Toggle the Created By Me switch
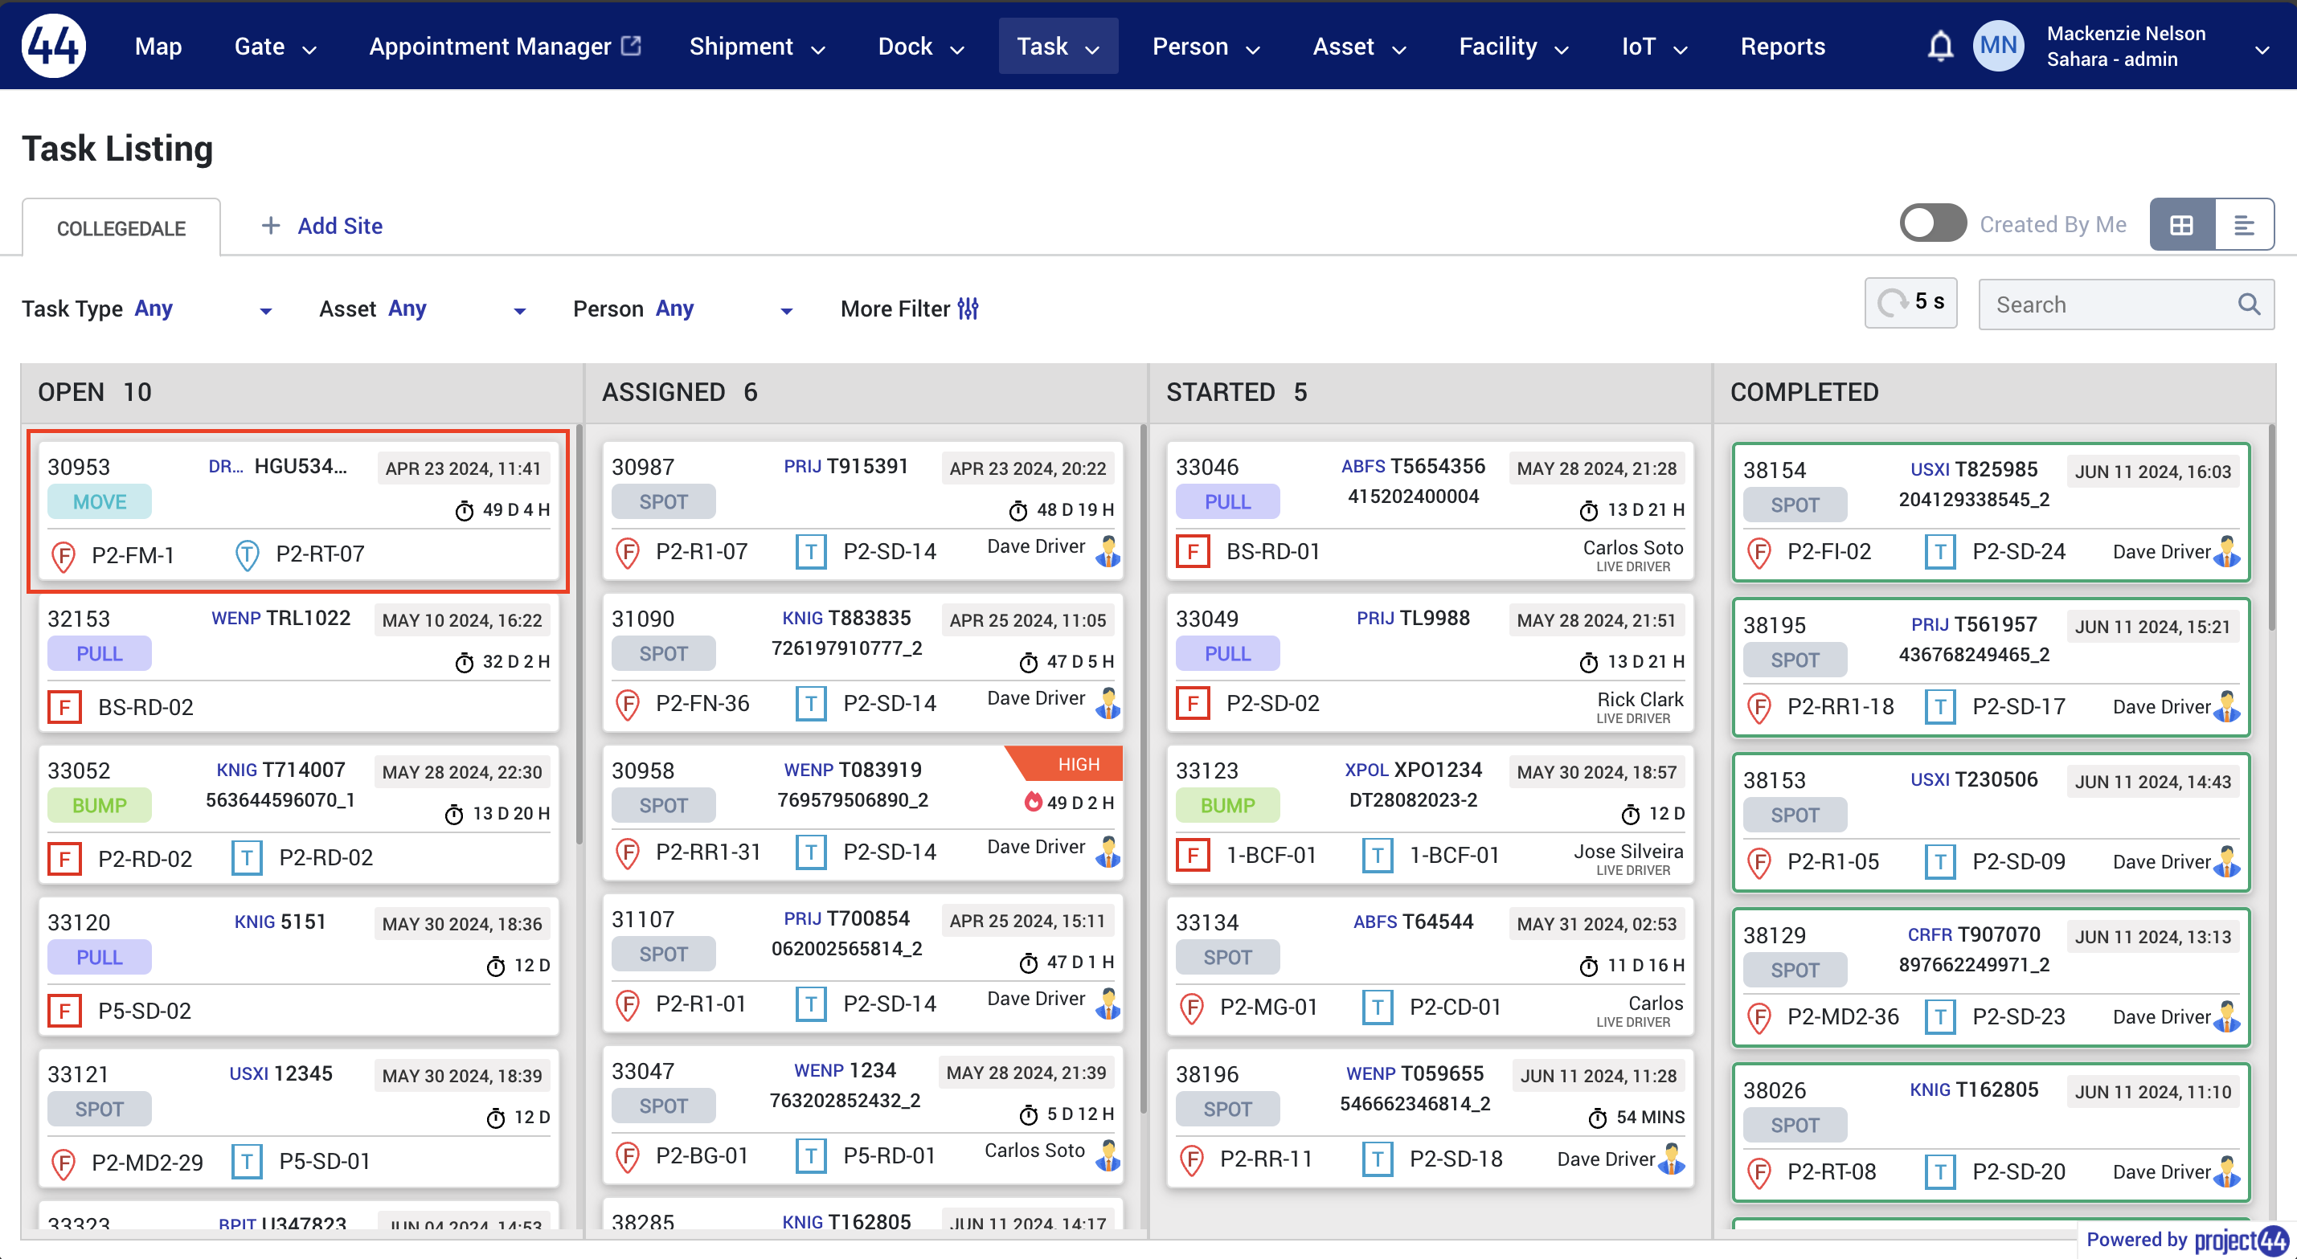Viewport: 2297px width, 1259px height. click(1932, 224)
